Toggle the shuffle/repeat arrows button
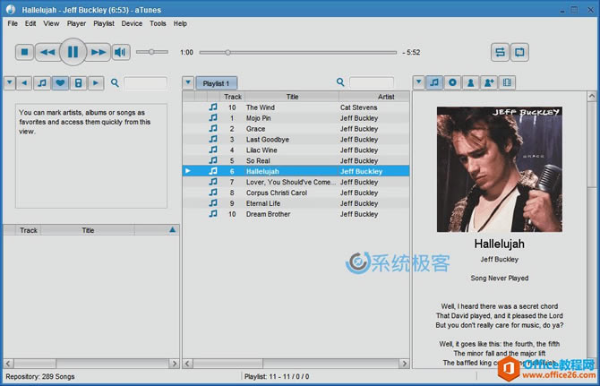 pyautogui.click(x=500, y=52)
